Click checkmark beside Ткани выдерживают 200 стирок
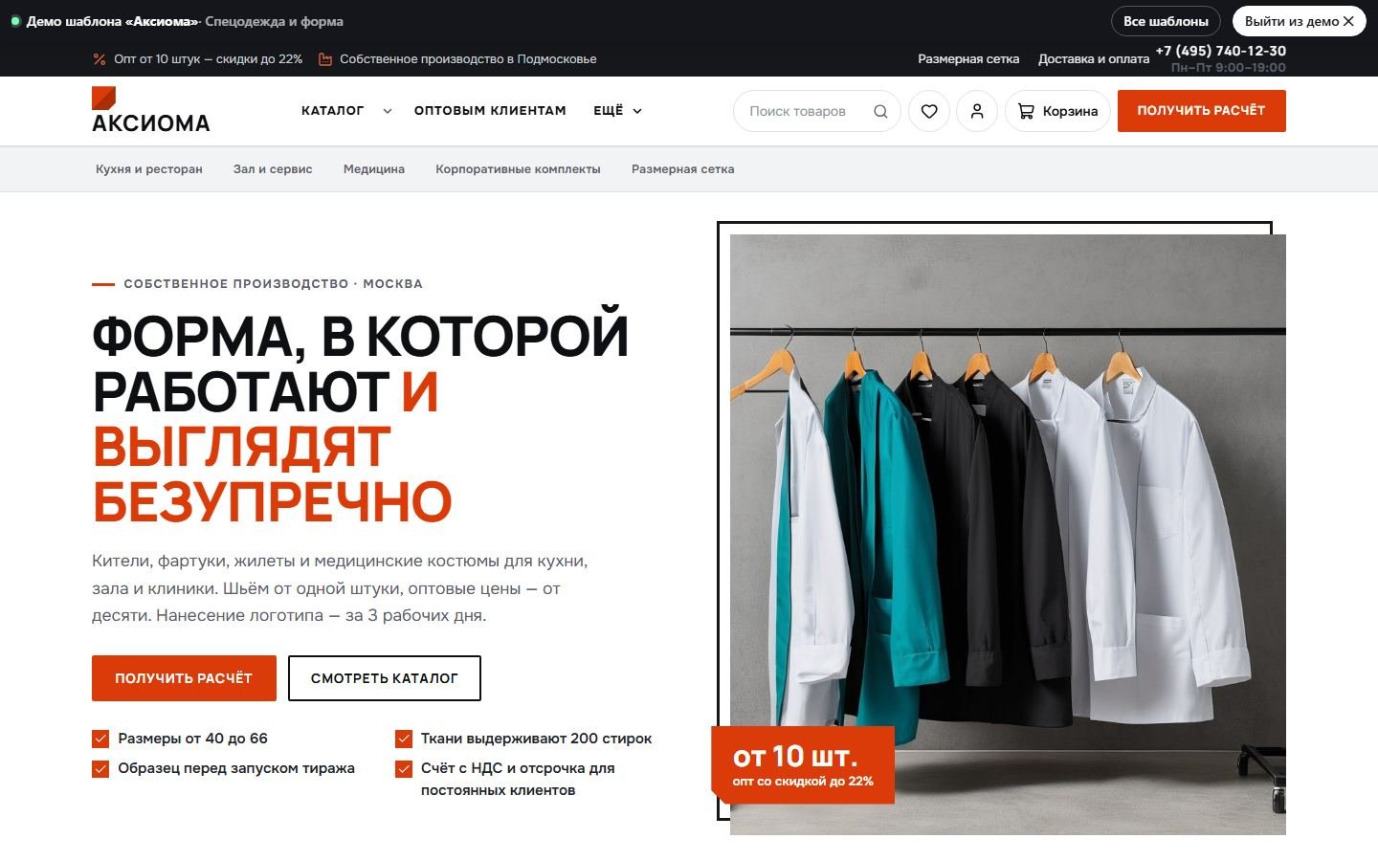Viewport: 1378px width, 861px height. 404,739
